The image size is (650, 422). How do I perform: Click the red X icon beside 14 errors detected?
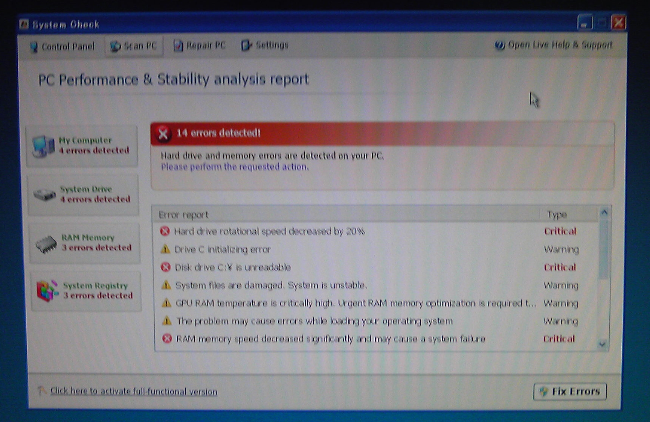(163, 134)
